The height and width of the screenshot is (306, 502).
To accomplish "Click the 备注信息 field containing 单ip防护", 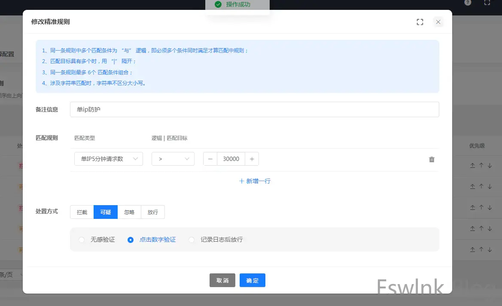I will [x=255, y=109].
